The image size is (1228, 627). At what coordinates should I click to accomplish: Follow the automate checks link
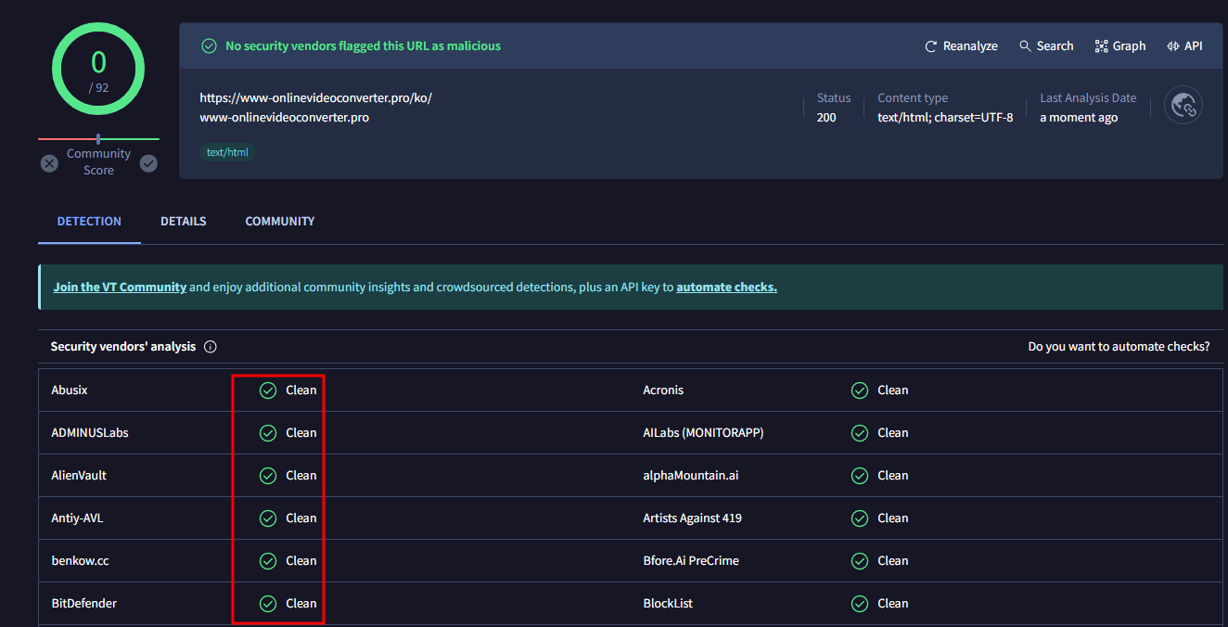pyautogui.click(x=727, y=288)
